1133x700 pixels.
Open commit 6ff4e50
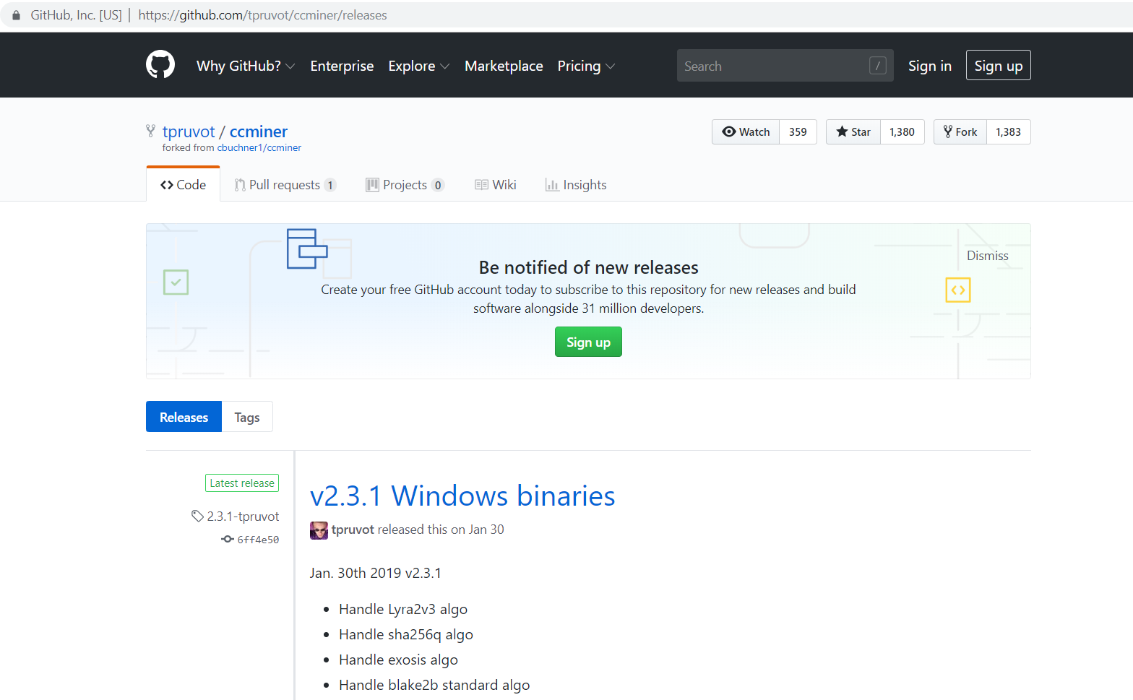pyautogui.click(x=258, y=540)
